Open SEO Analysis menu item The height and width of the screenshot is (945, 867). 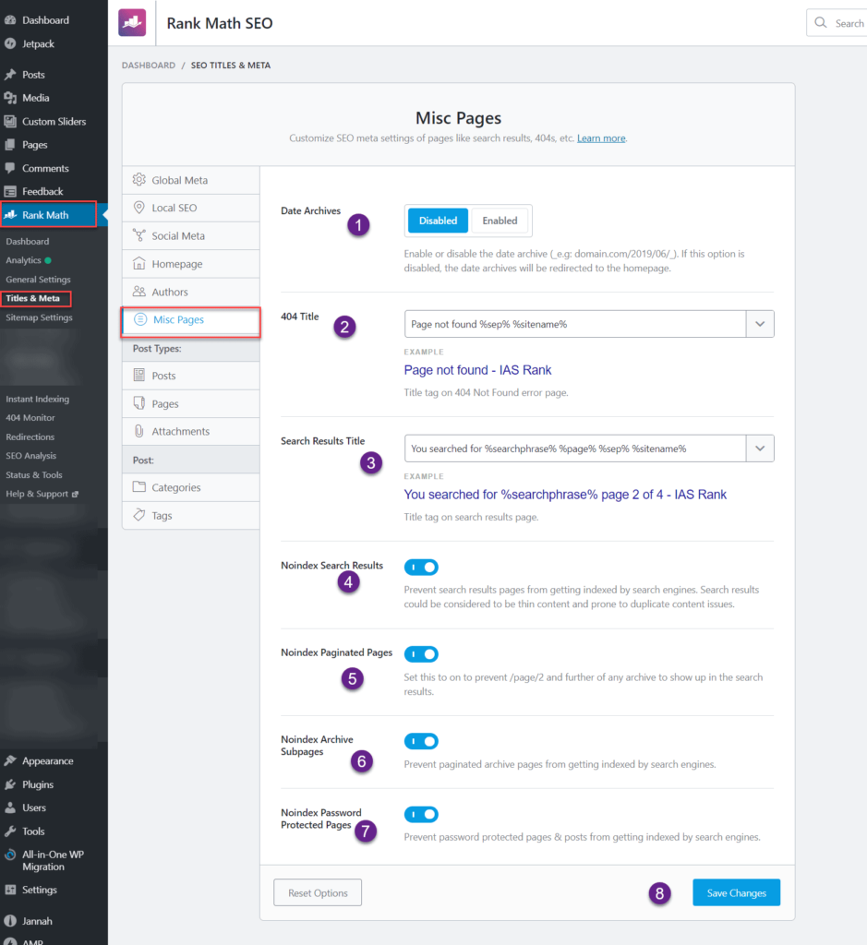(x=30, y=456)
